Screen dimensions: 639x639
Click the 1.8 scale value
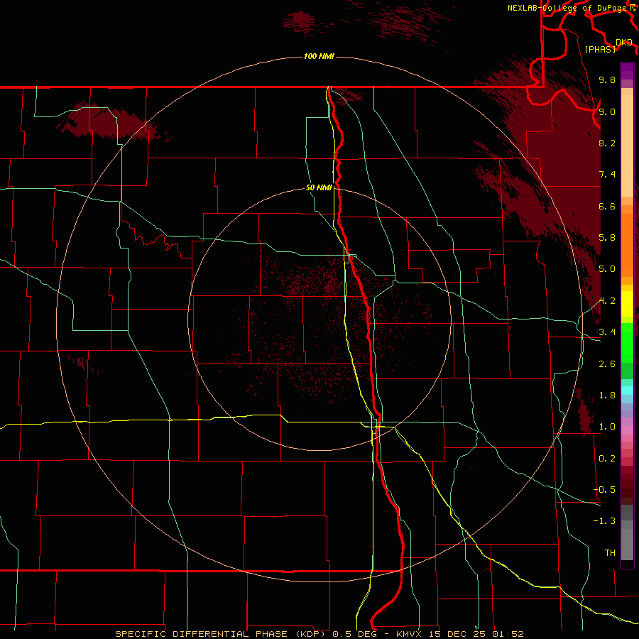click(x=607, y=395)
